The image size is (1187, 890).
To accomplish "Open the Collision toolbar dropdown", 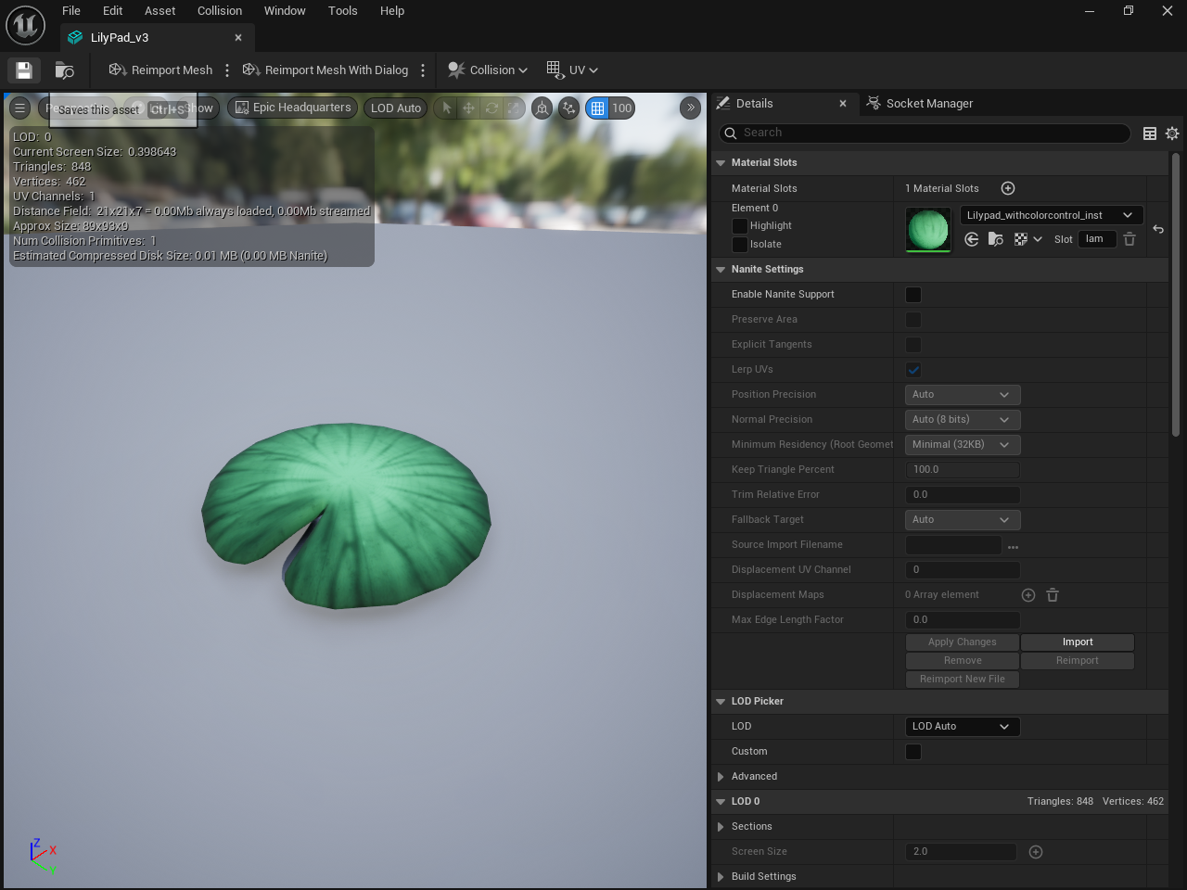I will pyautogui.click(x=488, y=70).
